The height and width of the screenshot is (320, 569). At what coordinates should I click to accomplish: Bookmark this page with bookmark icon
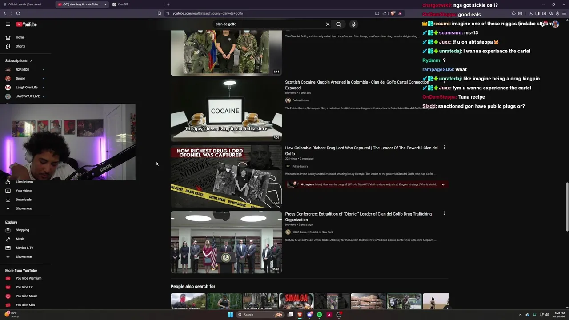159,13
